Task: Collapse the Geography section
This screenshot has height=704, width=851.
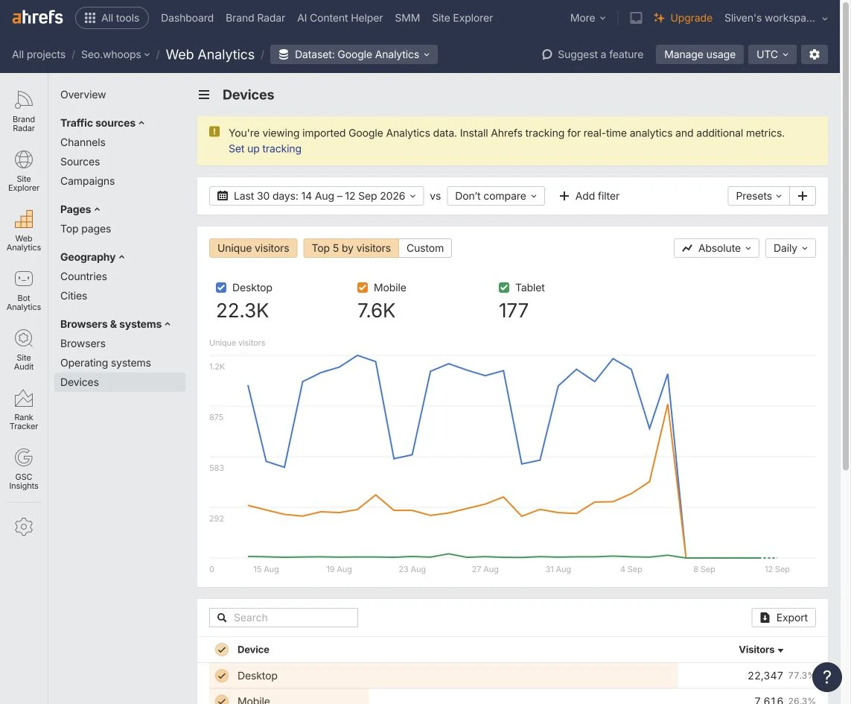Action: point(92,257)
